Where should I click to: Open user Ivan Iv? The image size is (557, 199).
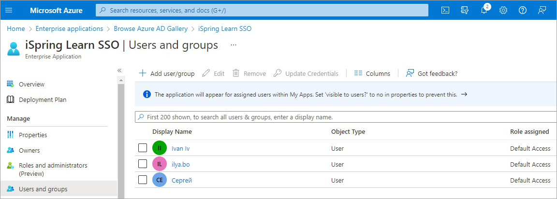[180, 148]
